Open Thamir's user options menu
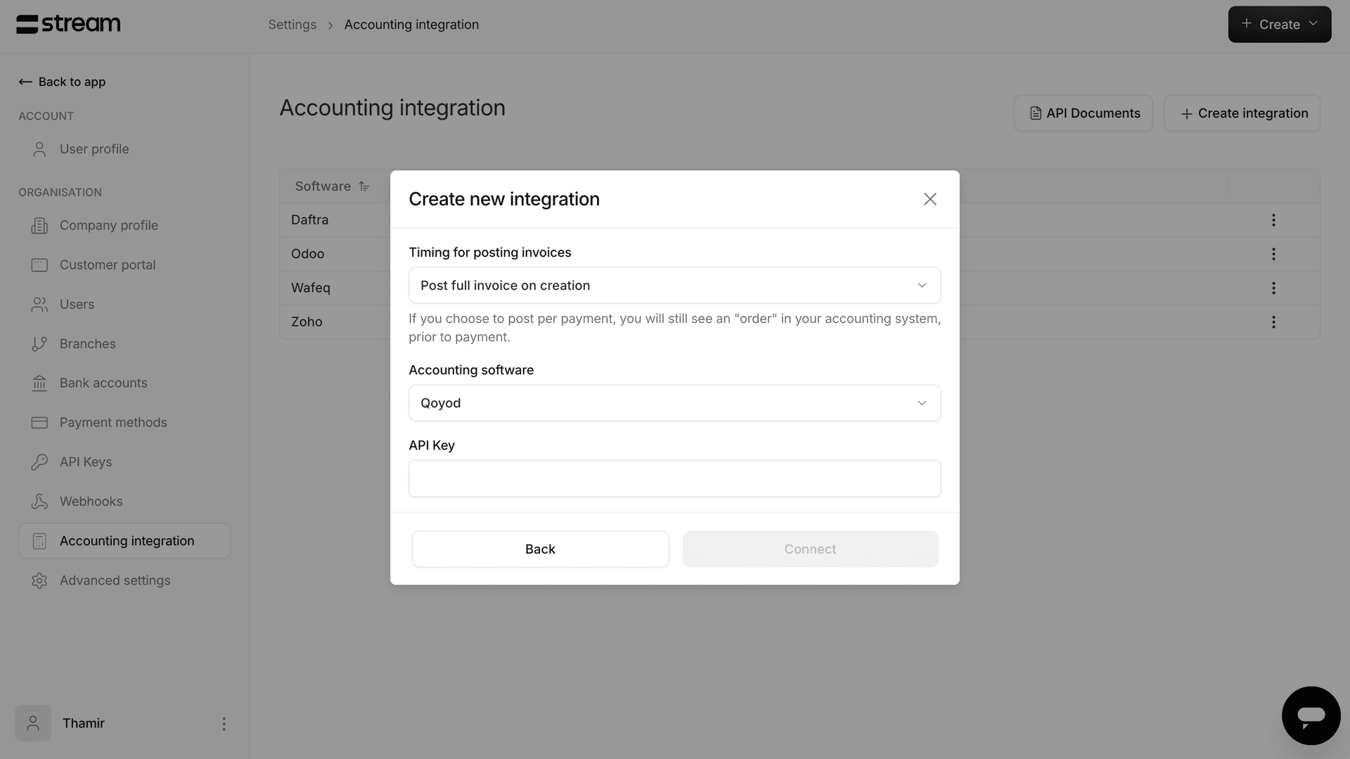The width and height of the screenshot is (1350, 759). click(224, 724)
